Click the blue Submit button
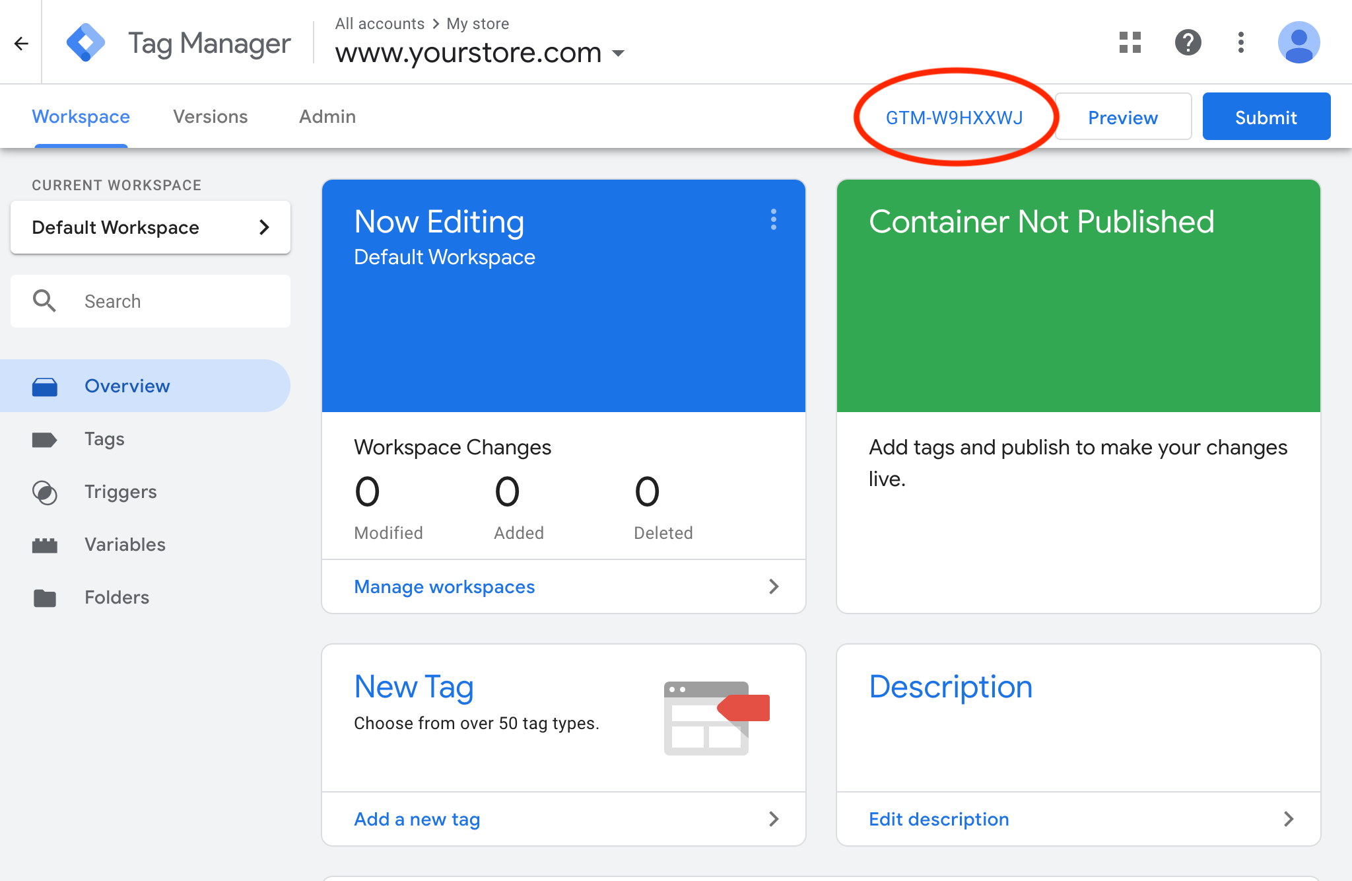 (1266, 117)
